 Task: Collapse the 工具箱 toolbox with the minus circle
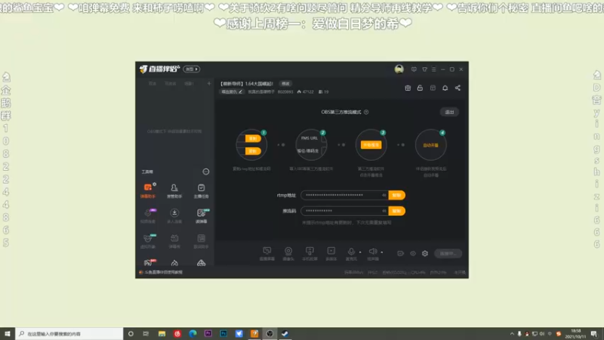pos(206,172)
